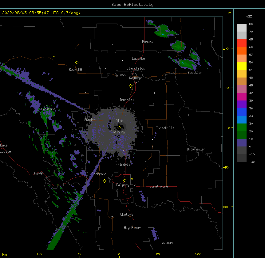Screen dimensions: 265x258
Task: Click the yellow V marker northwest of RockyMH
Action: (54, 56)
